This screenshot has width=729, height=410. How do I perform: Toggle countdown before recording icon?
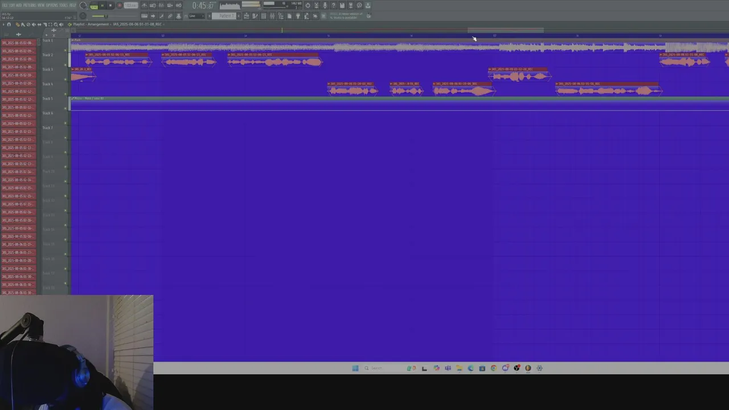click(x=161, y=6)
